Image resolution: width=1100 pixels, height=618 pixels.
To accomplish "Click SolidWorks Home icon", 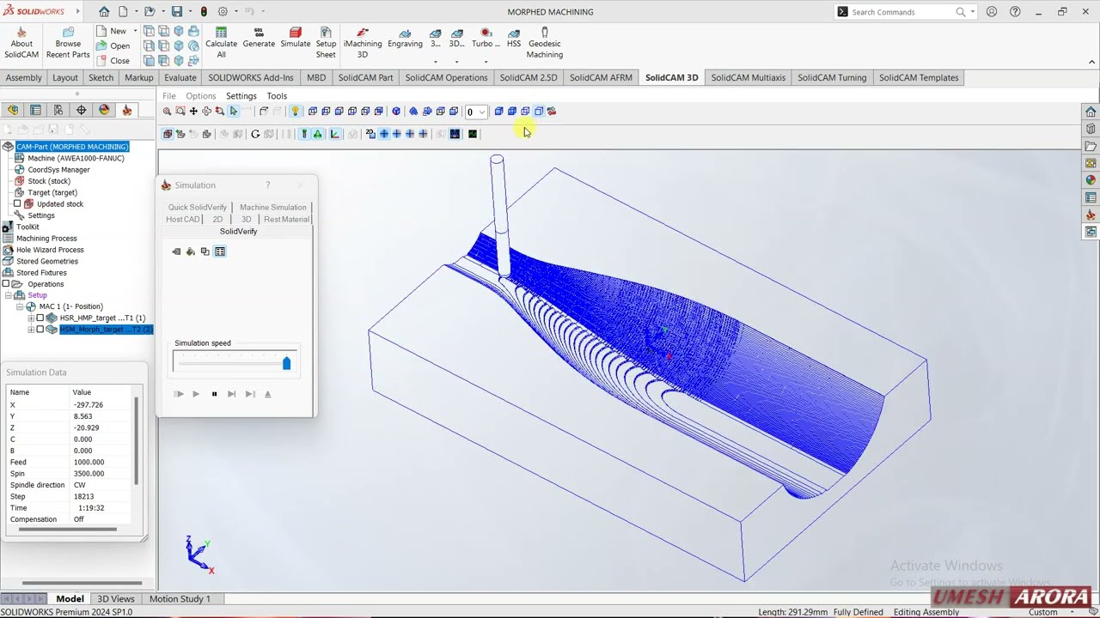I will pos(104,12).
